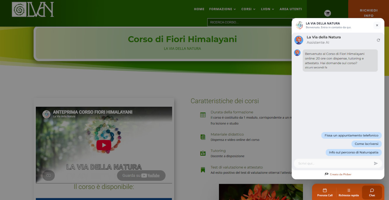Open the Prenota Call button
The width and height of the screenshot is (389, 200).
[325, 192]
